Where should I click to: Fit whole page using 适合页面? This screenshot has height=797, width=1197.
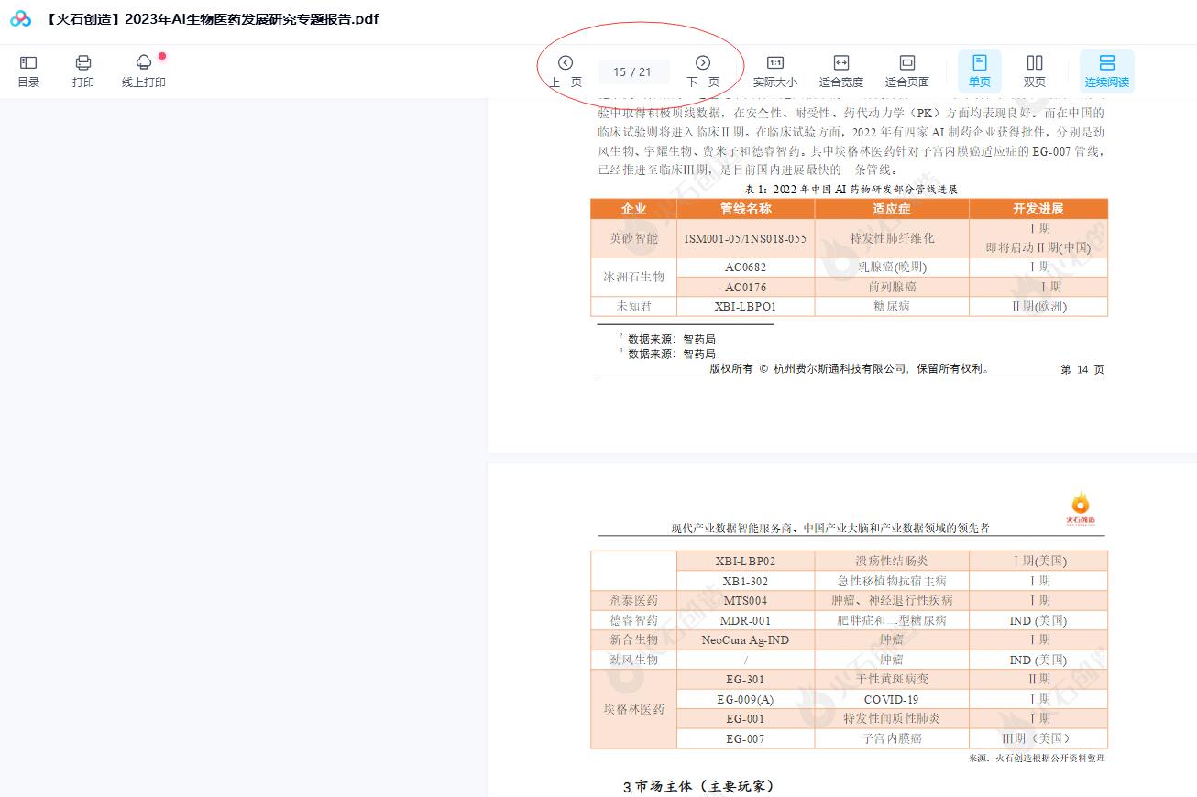point(906,71)
